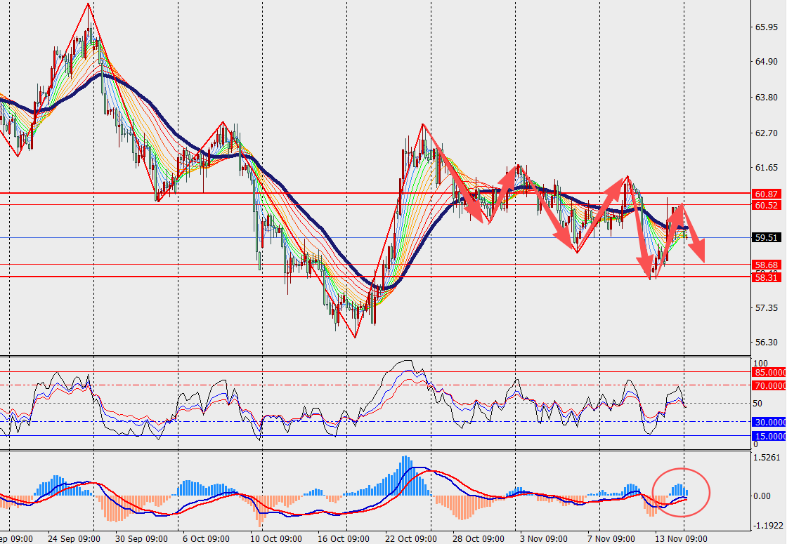Select the 85.0000 oscillator level label
787x544 pixels.
click(x=769, y=372)
